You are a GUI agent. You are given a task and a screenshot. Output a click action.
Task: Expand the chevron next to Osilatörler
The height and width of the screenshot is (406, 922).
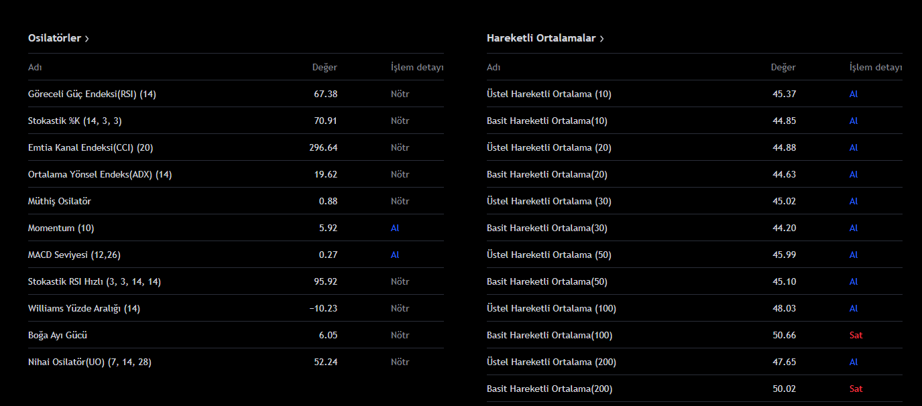pos(87,38)
